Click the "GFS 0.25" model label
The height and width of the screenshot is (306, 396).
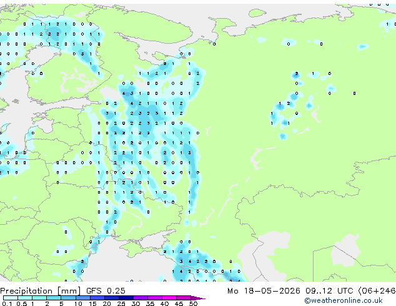(106, 291)
